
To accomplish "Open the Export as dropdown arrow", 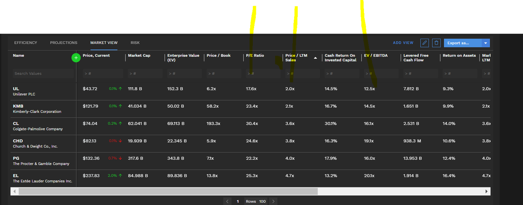I will click(x=486, y=43).
